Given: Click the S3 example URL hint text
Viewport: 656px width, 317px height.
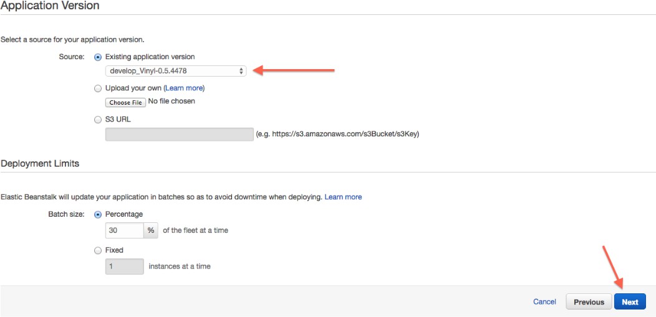Looking at the screenshot, I should [337, 134].
